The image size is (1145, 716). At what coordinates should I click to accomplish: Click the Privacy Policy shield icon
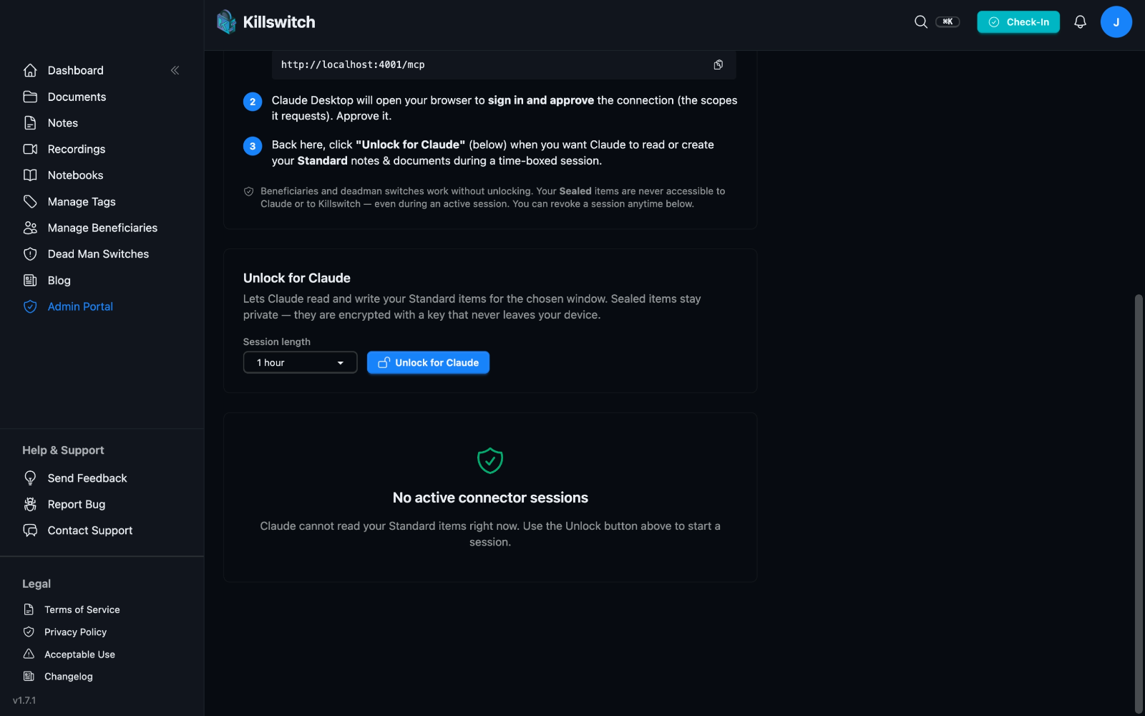click(29, 632)
